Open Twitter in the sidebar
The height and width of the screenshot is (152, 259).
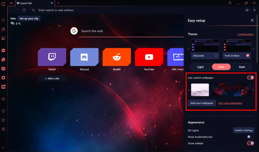(3, 78)
